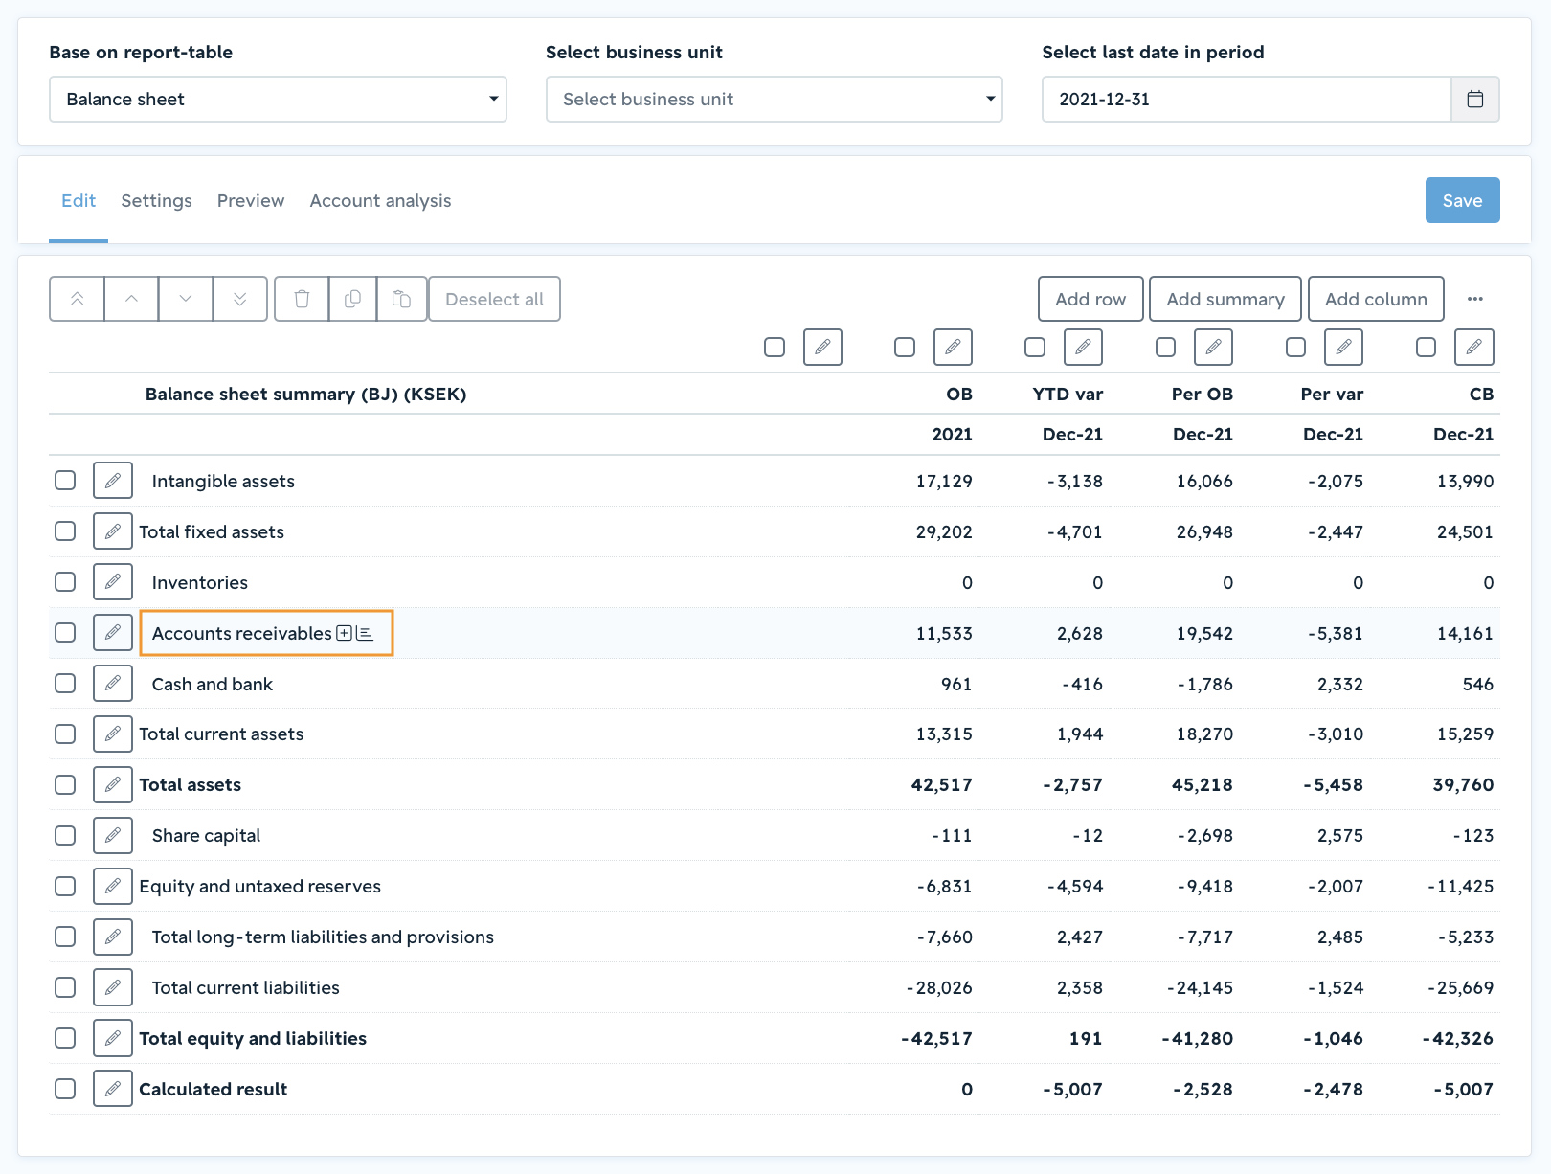Edit the Share capital row

pos(113,835)
